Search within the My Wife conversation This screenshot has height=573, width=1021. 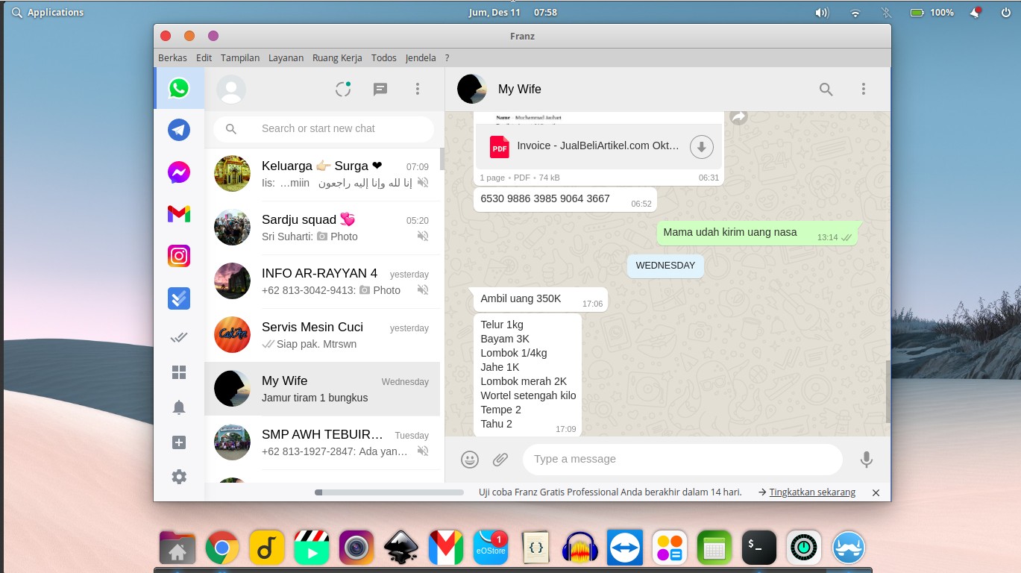tap(826, 90)
